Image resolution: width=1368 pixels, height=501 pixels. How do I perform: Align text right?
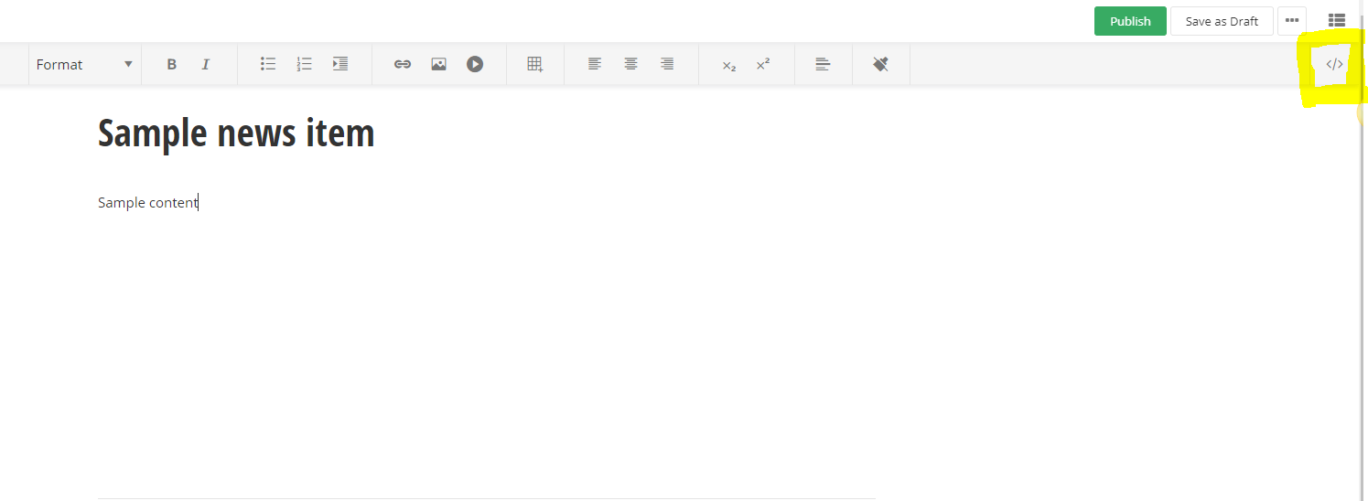668,64
